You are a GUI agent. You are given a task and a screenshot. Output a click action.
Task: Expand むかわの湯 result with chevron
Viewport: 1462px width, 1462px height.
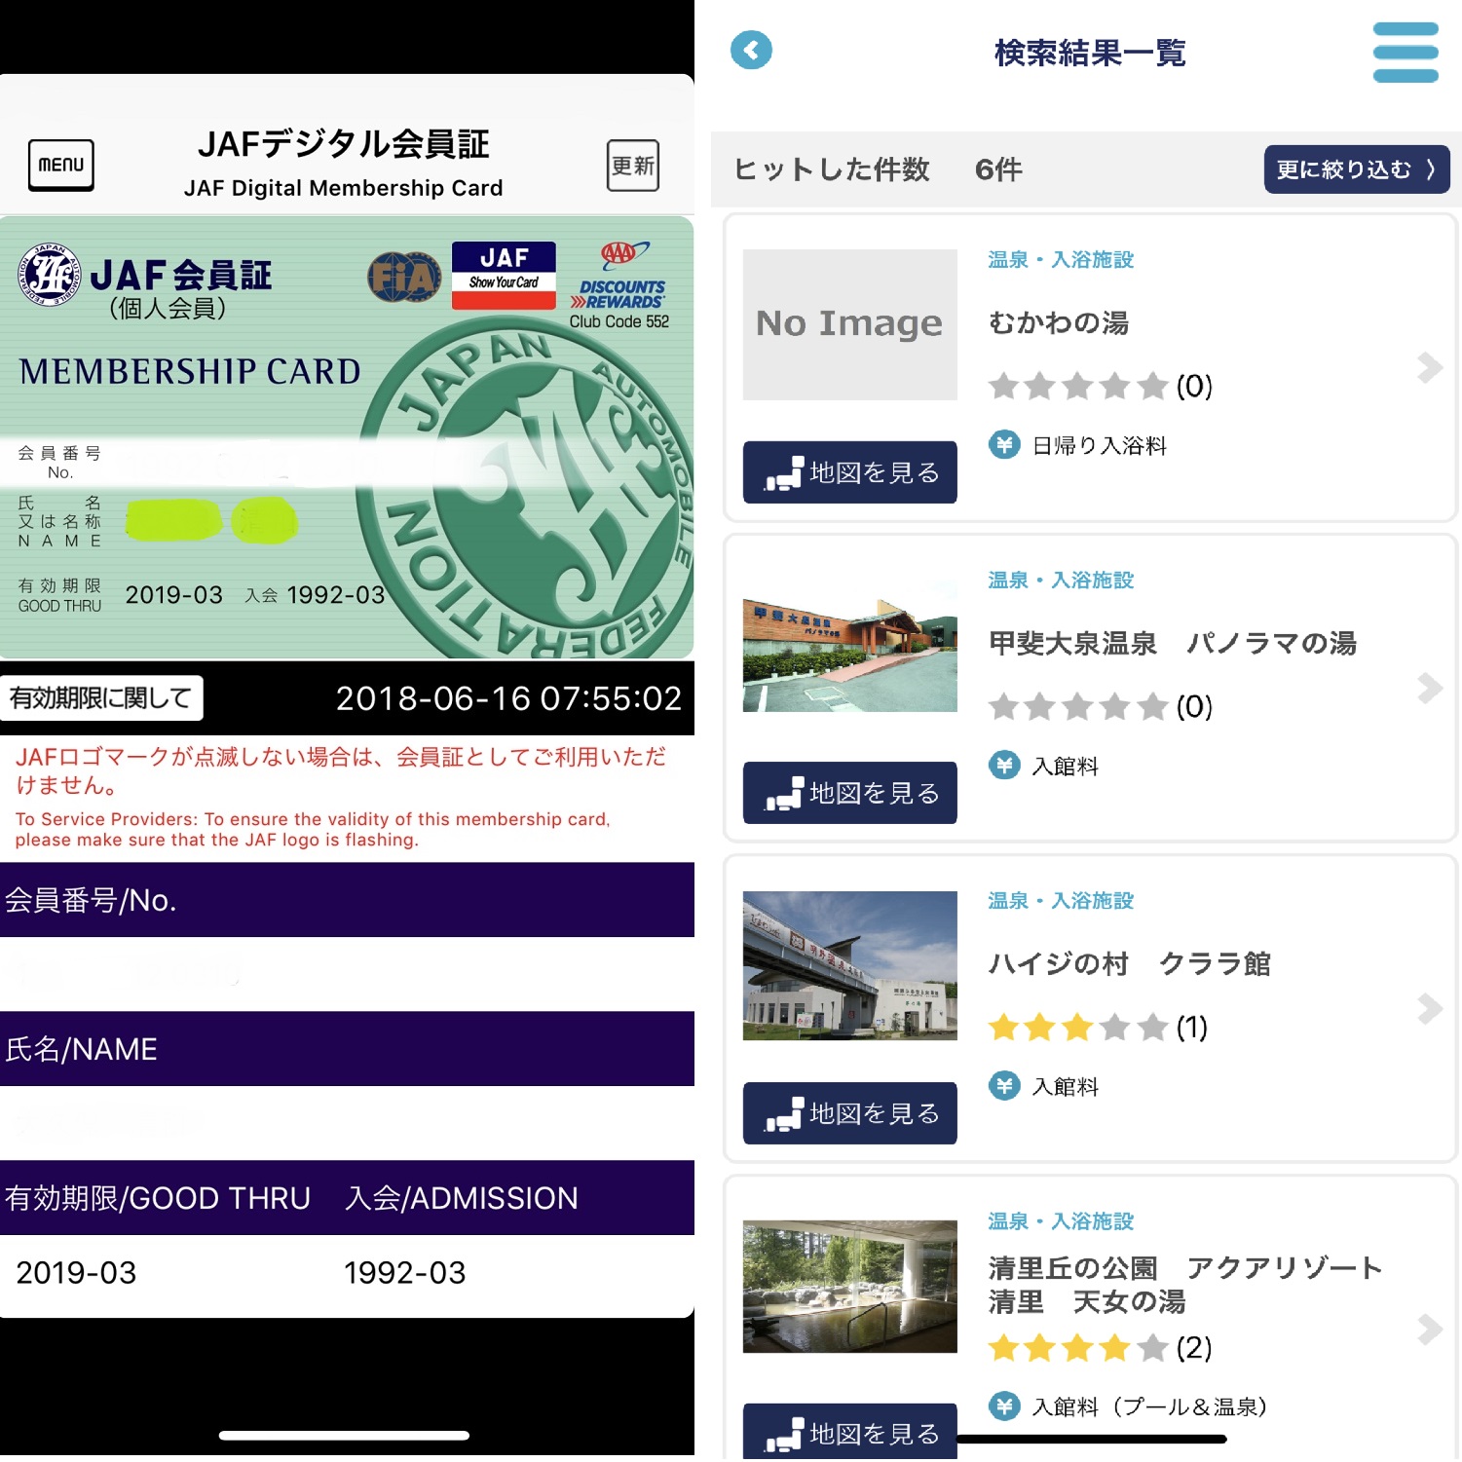[x=1429, y=367]
